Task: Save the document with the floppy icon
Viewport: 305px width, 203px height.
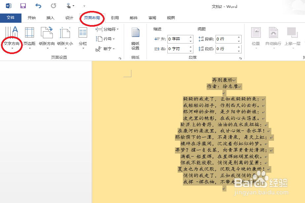Action: 23,6
